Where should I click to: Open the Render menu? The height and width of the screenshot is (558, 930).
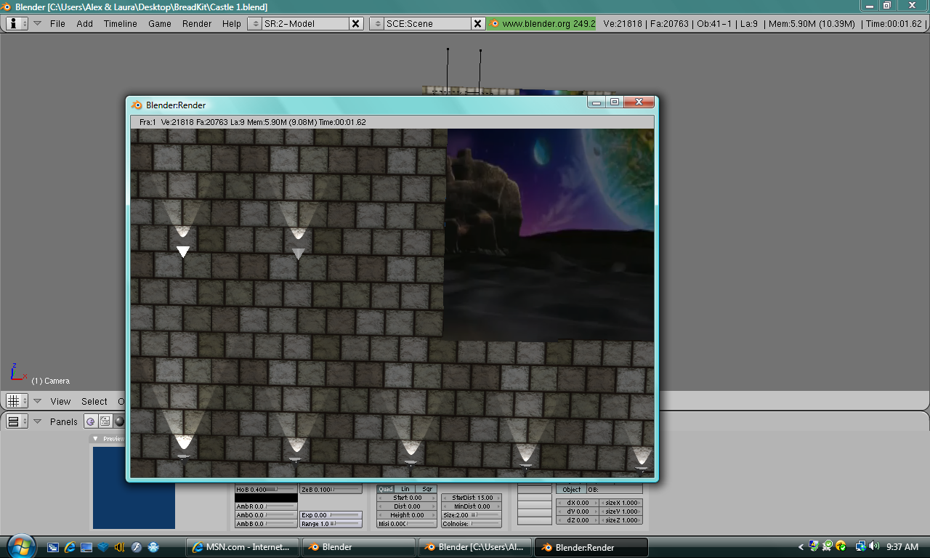click(x=197, y=23)
